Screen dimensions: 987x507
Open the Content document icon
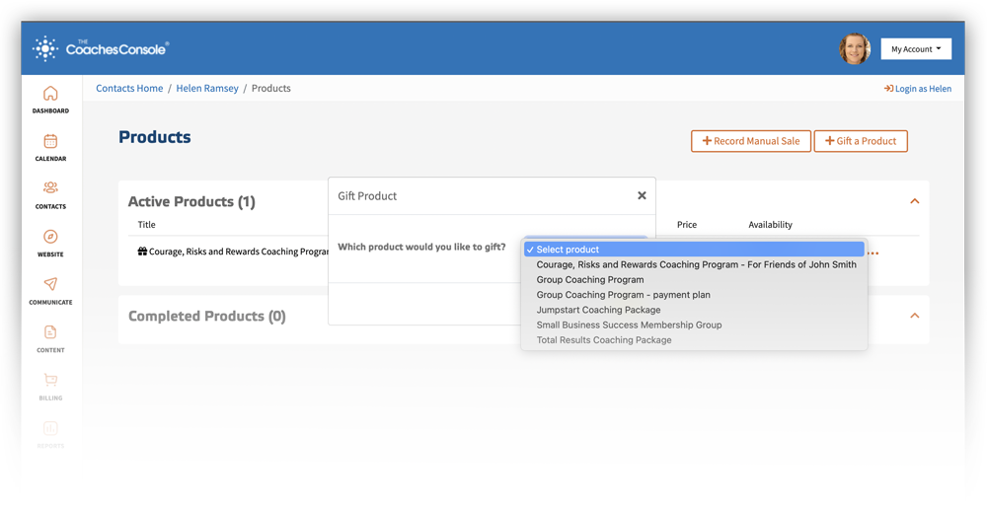click(50, 331)
